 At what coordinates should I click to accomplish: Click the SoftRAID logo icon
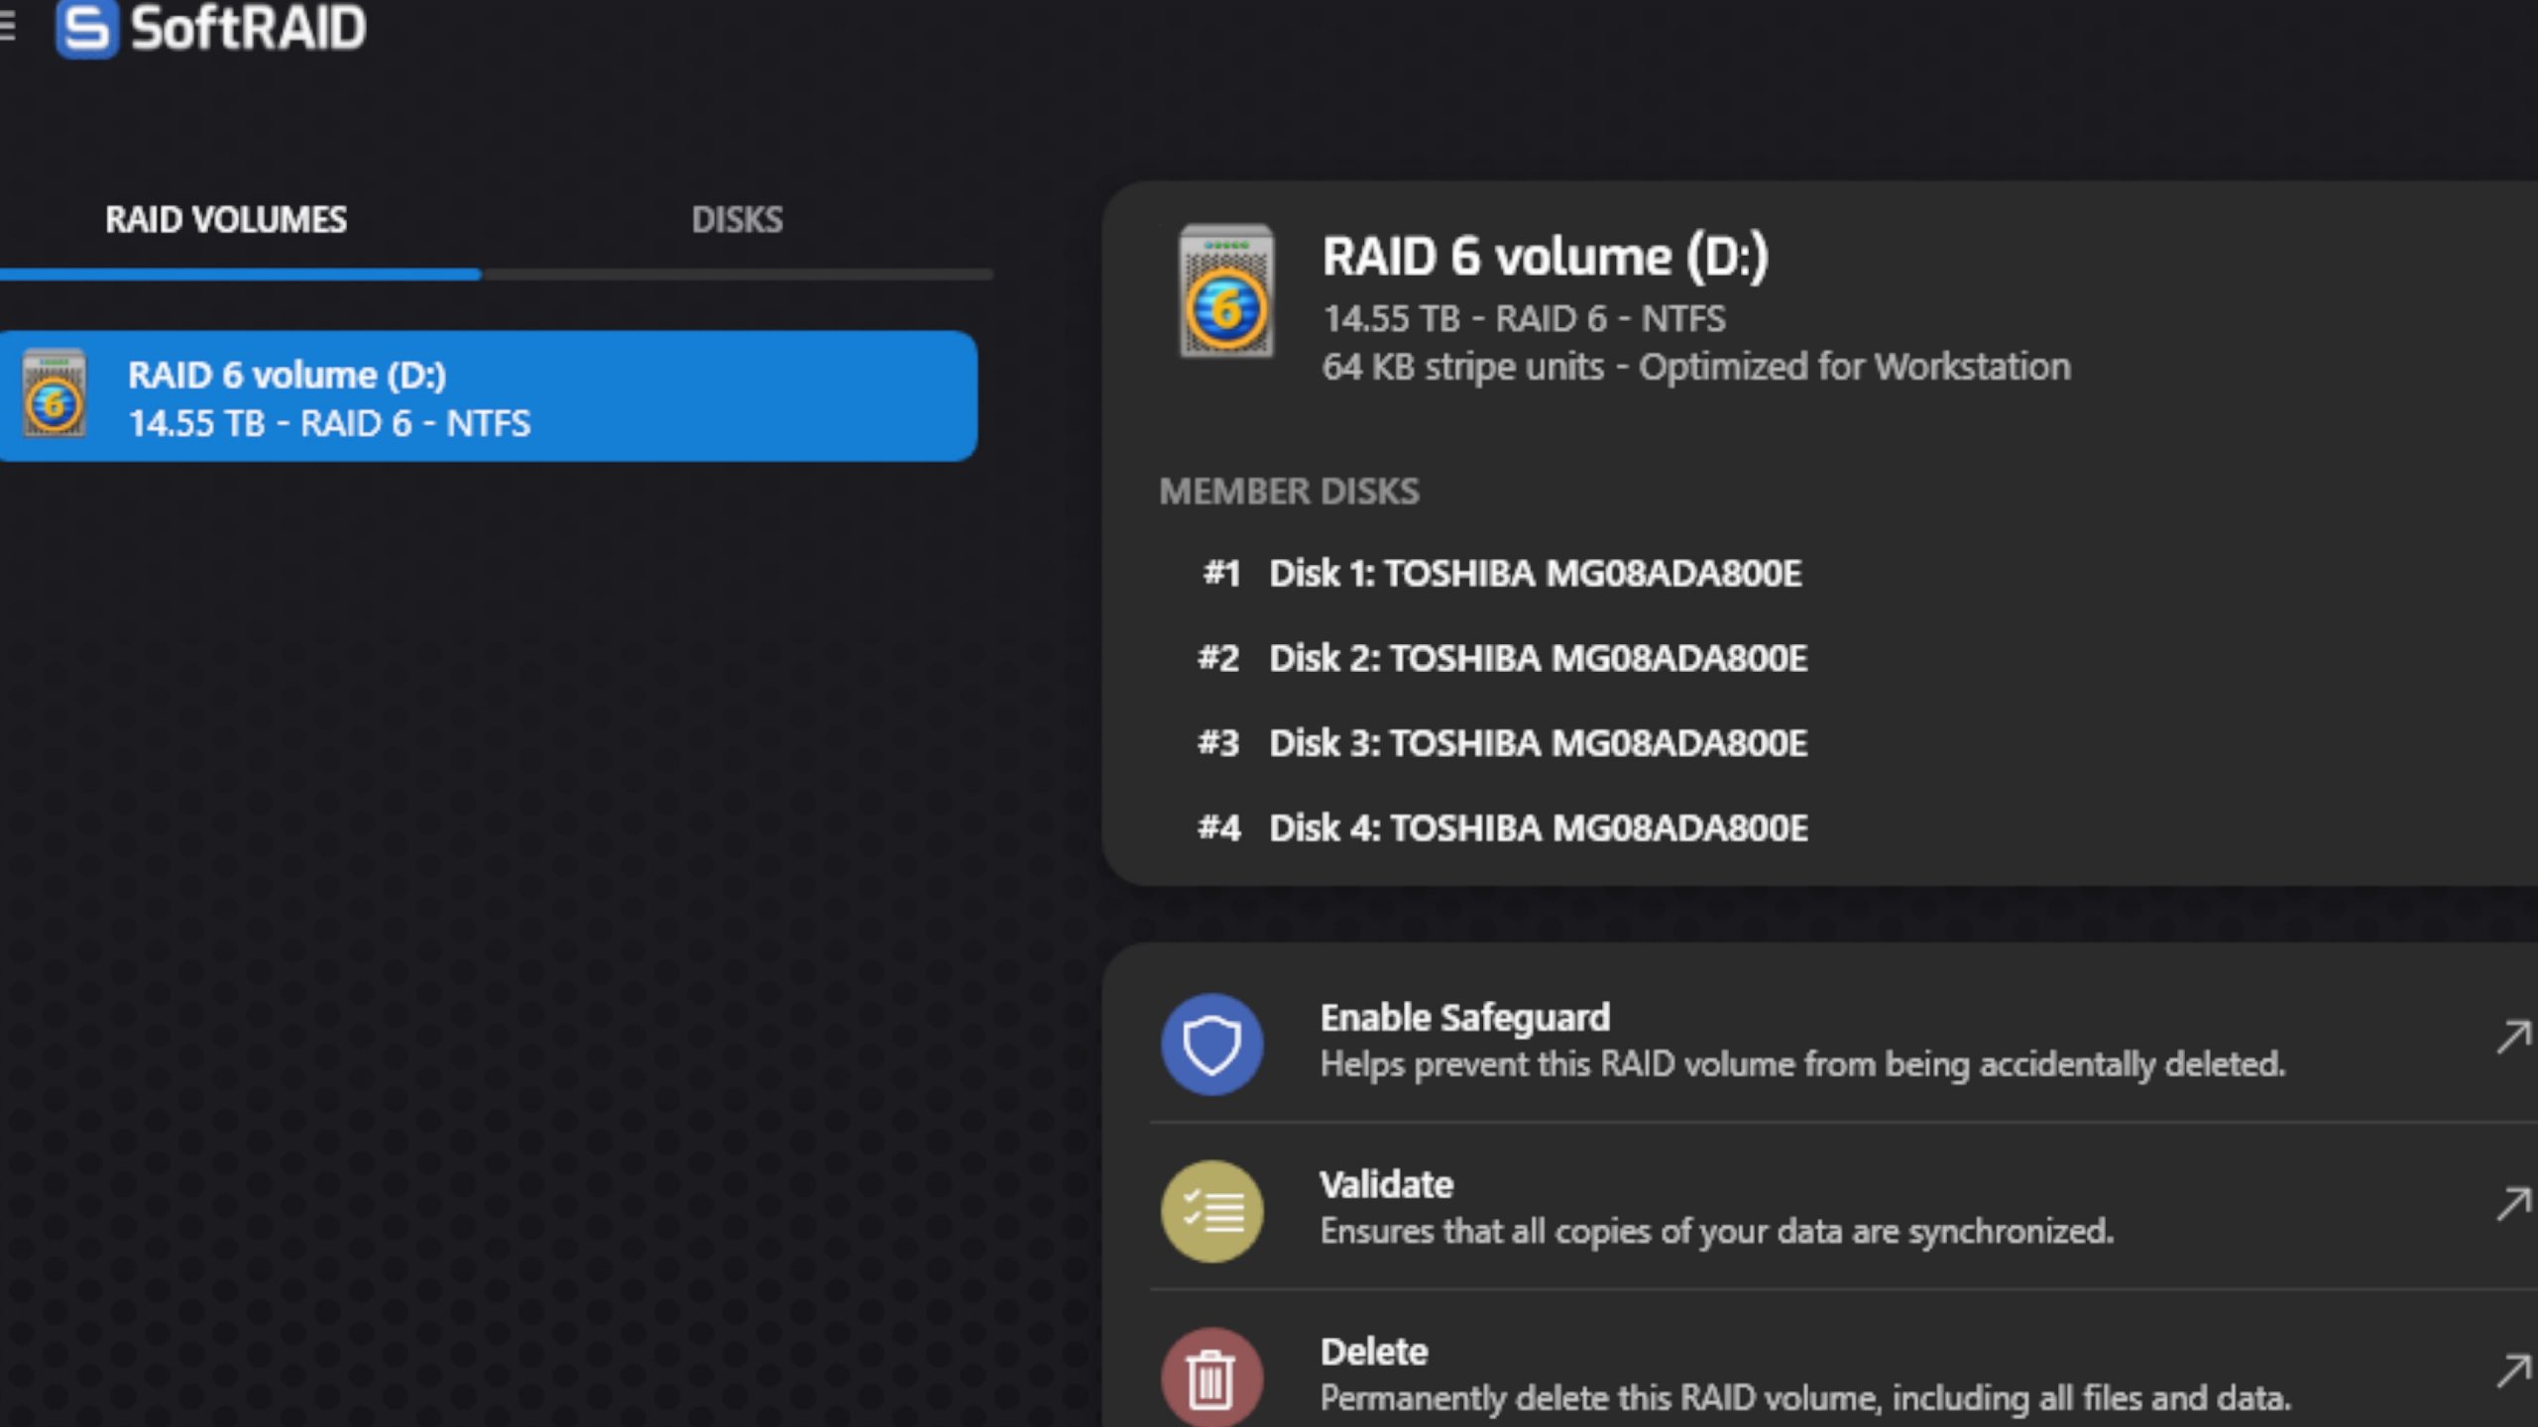[x=86, y=29]
